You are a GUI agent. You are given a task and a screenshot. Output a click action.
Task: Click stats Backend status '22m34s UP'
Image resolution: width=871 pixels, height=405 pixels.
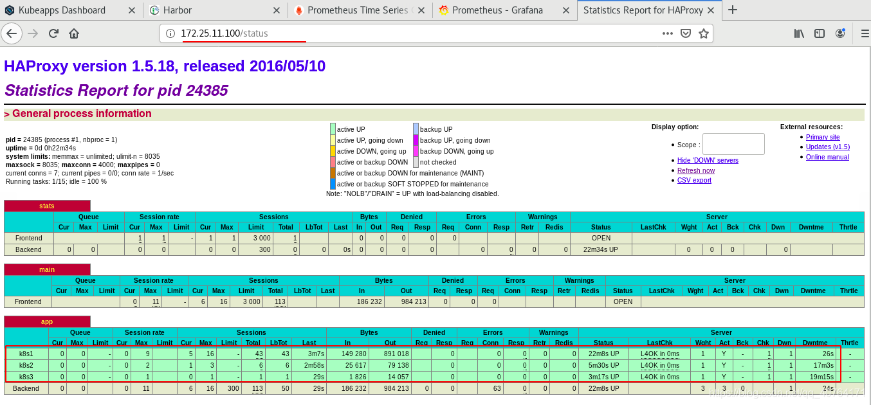click(x=600, y=249)
